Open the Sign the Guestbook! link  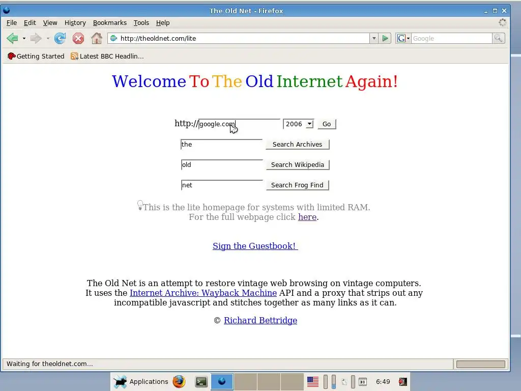point(255,246)
